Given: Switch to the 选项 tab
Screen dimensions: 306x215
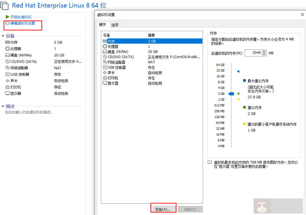Looking at the screenshot, I should pos(115,25).
